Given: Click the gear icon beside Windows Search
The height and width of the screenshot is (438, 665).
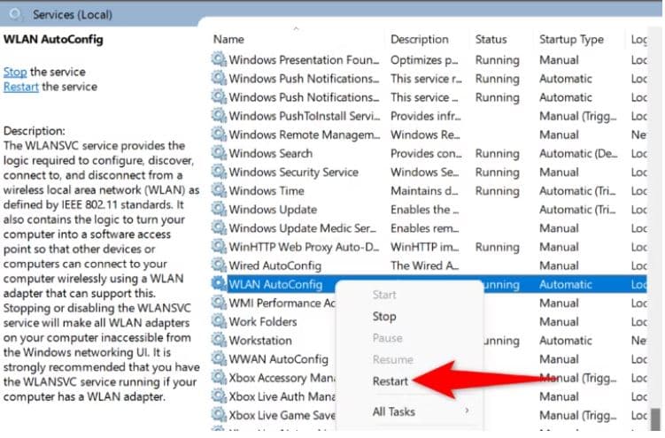Looking at the screenshot, I should [218, 154].
